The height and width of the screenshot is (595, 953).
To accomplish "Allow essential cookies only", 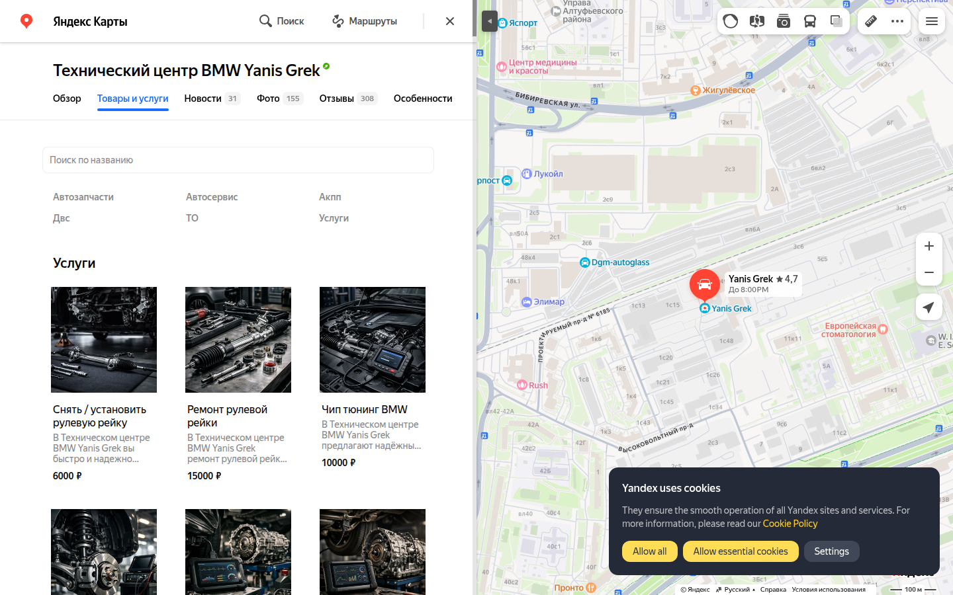I will click(x=741, y=551).
